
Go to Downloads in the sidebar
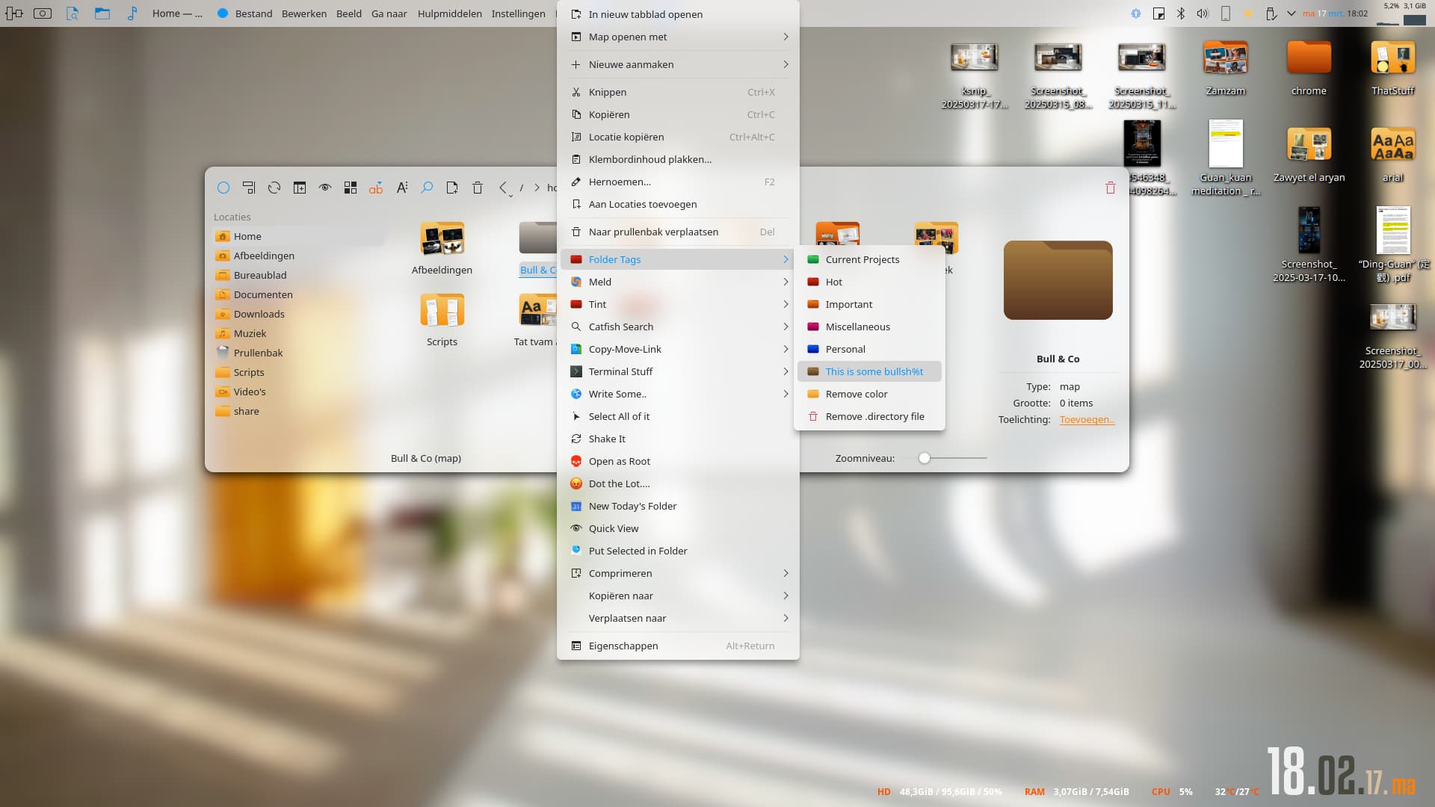pos(299,314)
